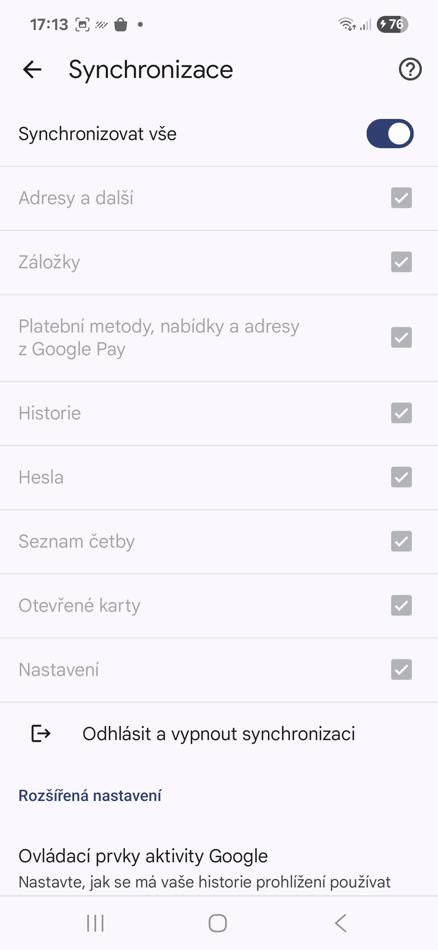The image size is (438, 950).
Task: Uncheck the Záložky checkbox
Action: click(401, 262)
